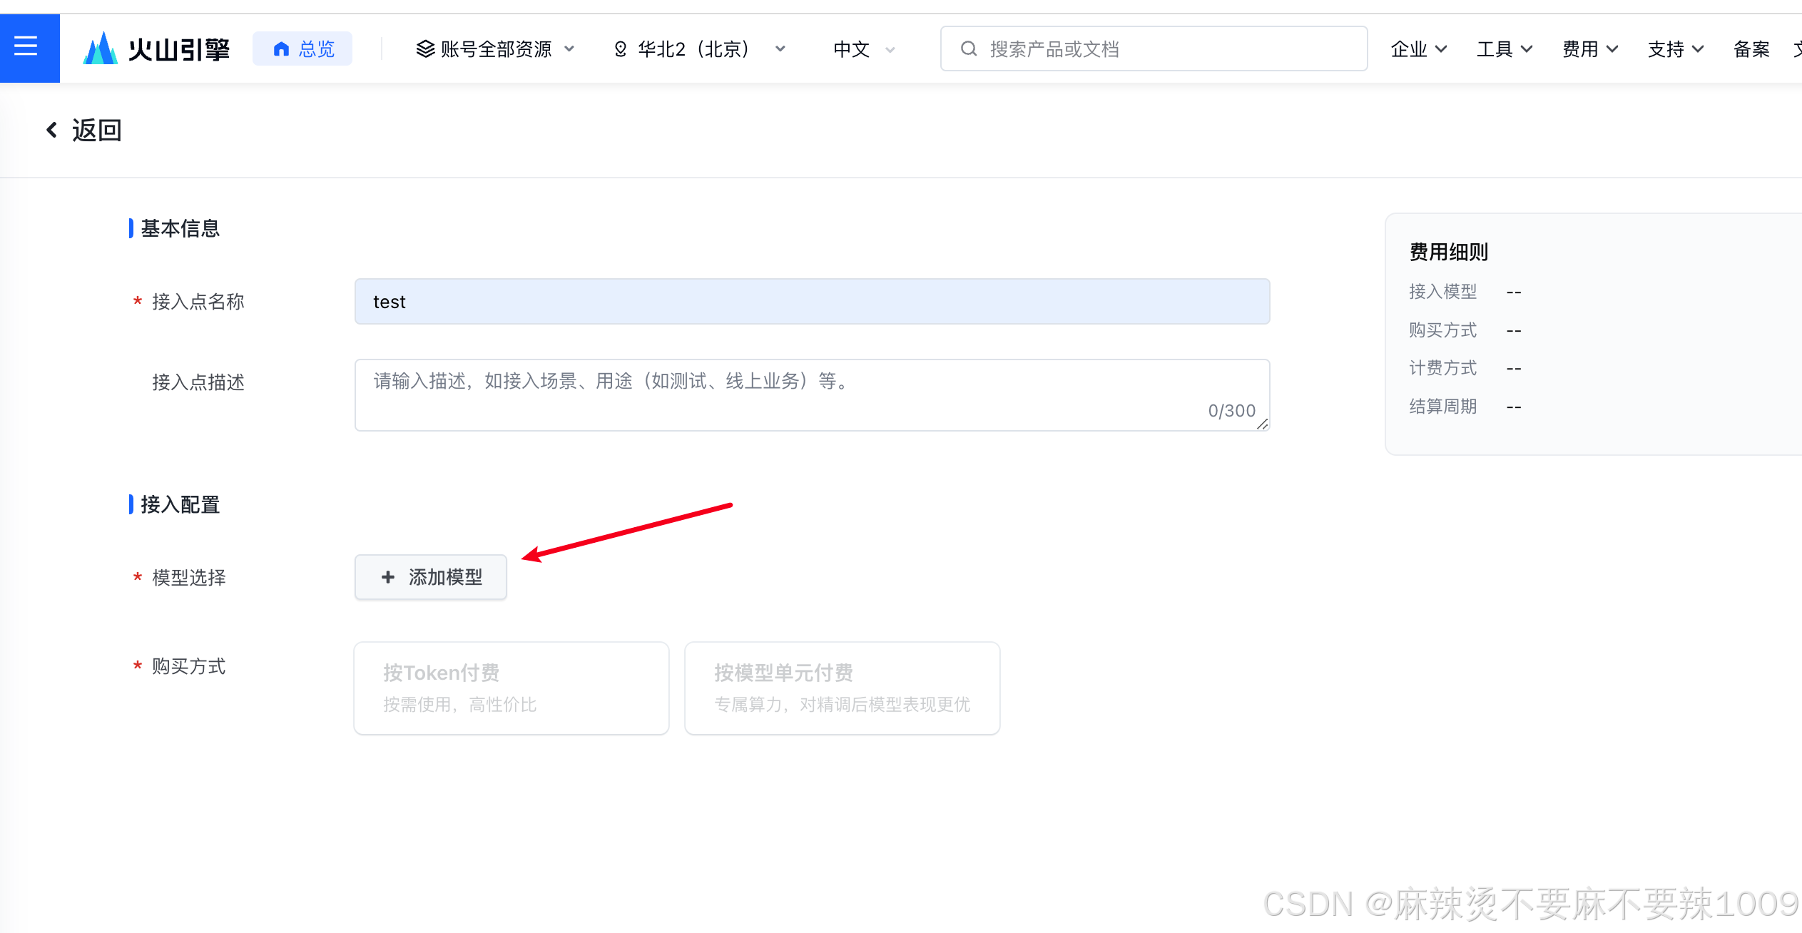Open the 工具 menu

(1504, 49)
